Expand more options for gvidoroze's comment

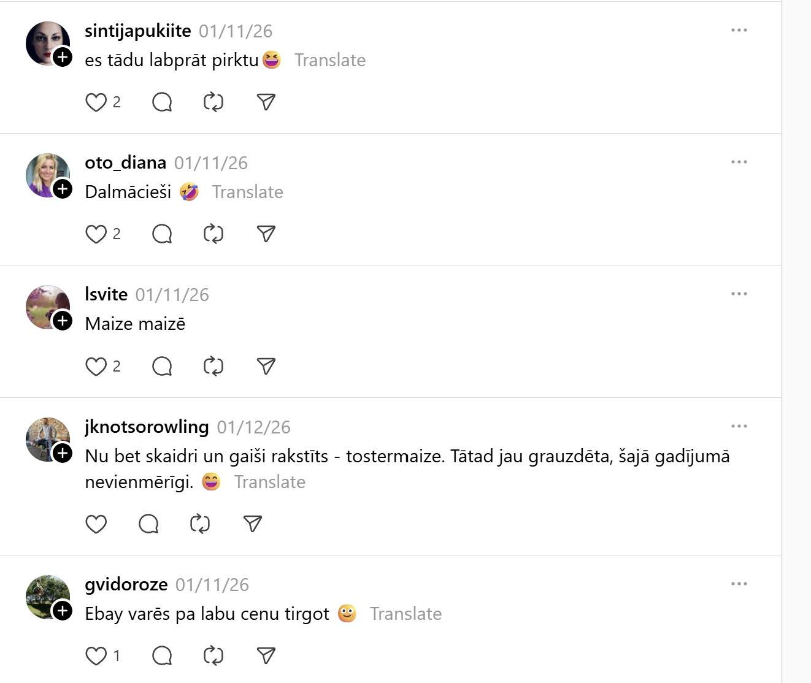coord(739,584)
